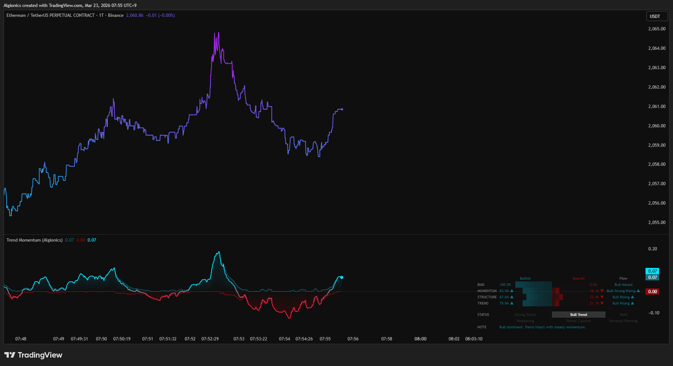Click the 07:49:31 time axis label

[x=79, y=339]
